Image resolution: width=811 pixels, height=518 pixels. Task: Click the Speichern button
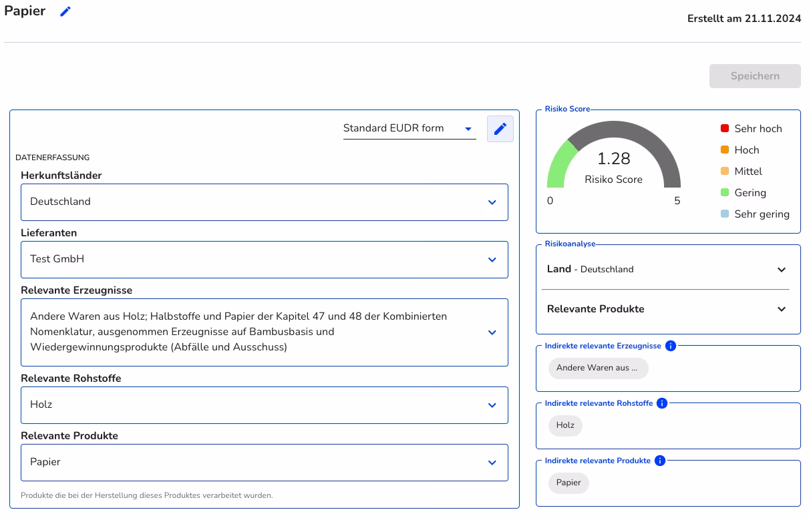[754, 76]
